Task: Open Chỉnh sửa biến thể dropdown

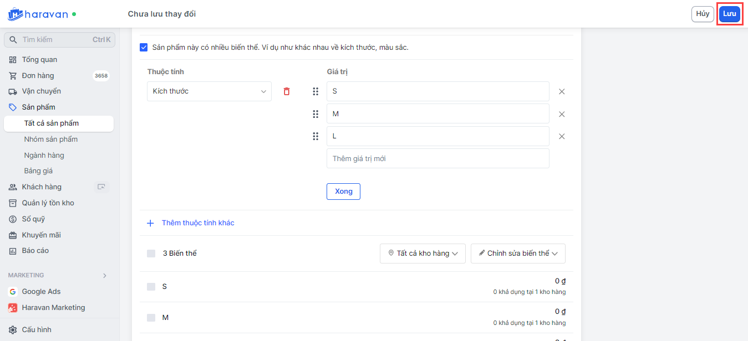Action: pyautogui.click(x=518, y=254)
